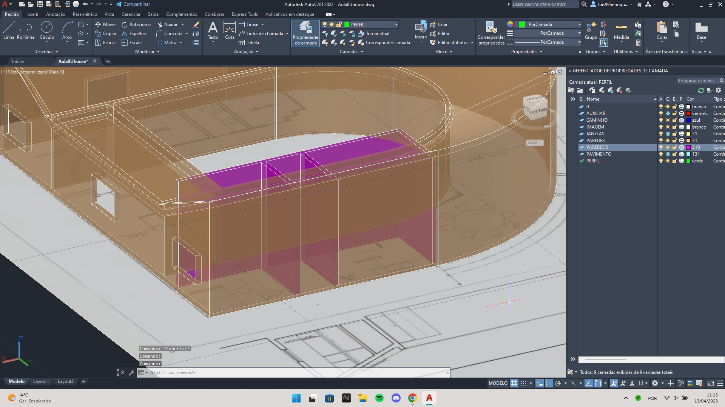Screen dimensions: 725x407
Task: Click Corresponder camada button
Action: pyautogui.click(x=384, y=43)
